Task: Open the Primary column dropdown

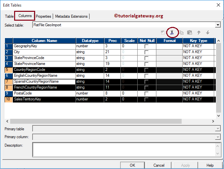Action: [218, 137]
